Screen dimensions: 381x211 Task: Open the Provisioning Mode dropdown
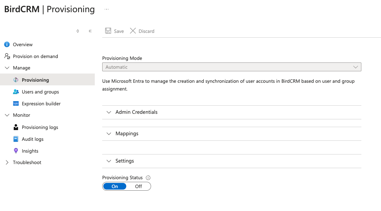[x=231, y=67]
